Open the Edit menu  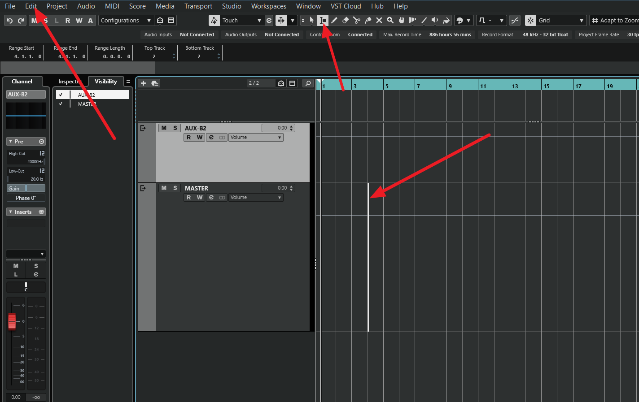pyautogui.click(x=31, y=6)
